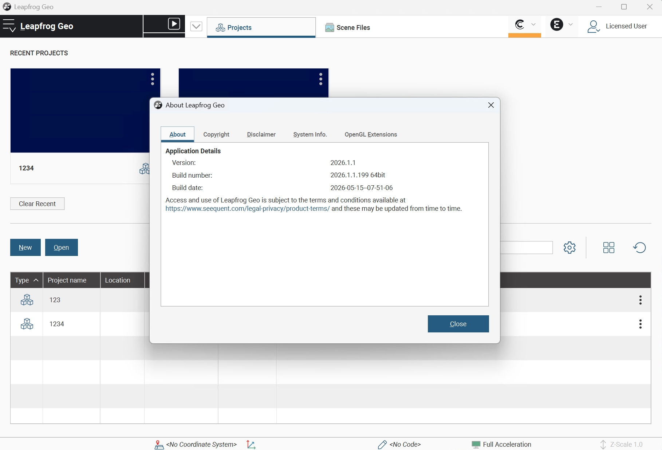Image resolution: width=662 pixels, height=450 pixels.
Task: Click the axes icon in status bar
Action: pos(251,445)
